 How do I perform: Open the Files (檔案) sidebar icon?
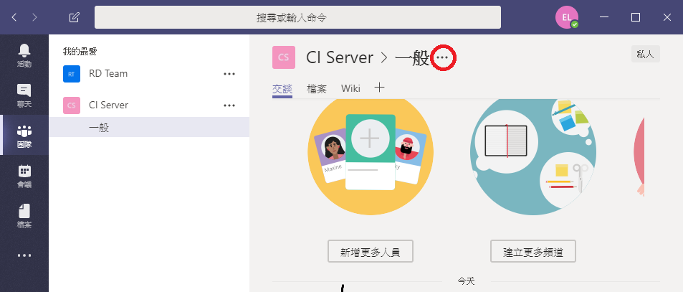pos(24,216)
